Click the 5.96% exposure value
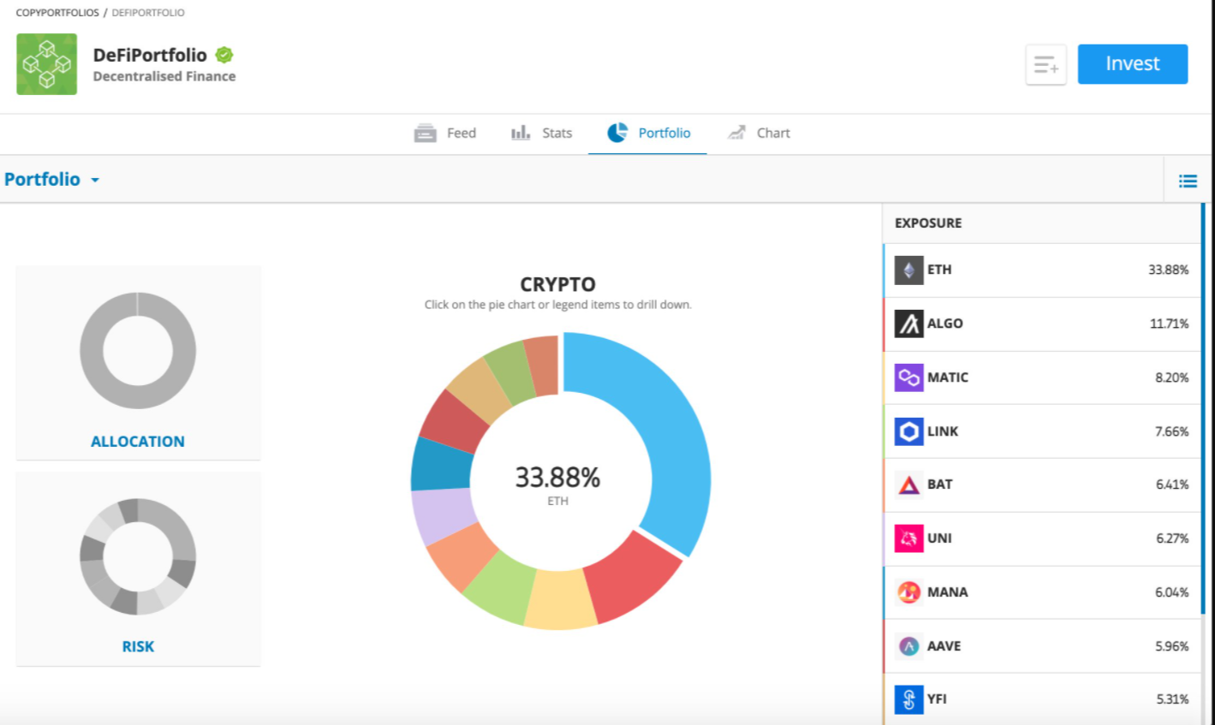Image resolution: width=1215 pixels, height=725 pixels. point(1172,646)
